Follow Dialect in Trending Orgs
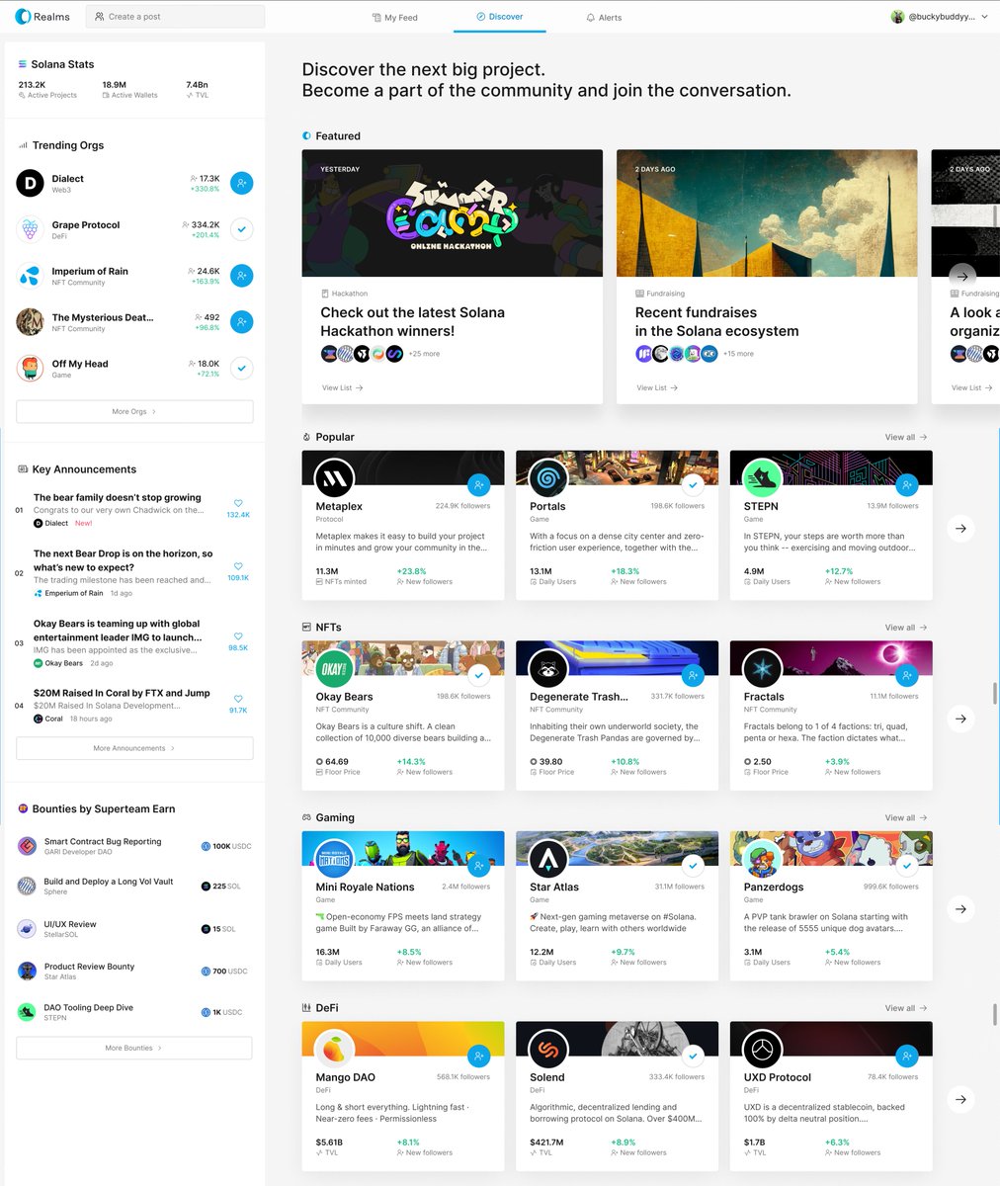 tap(241, 183)
